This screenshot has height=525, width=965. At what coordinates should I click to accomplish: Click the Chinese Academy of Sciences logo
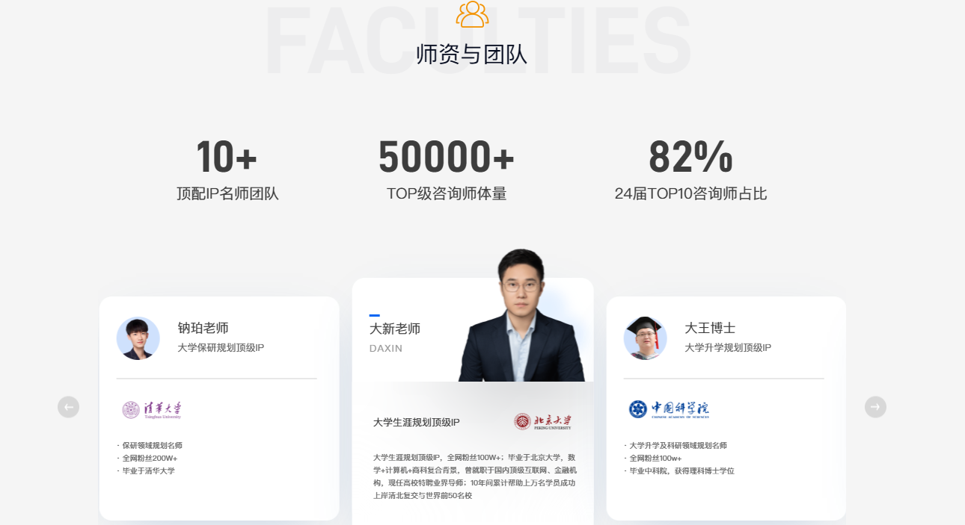point(669,409)
